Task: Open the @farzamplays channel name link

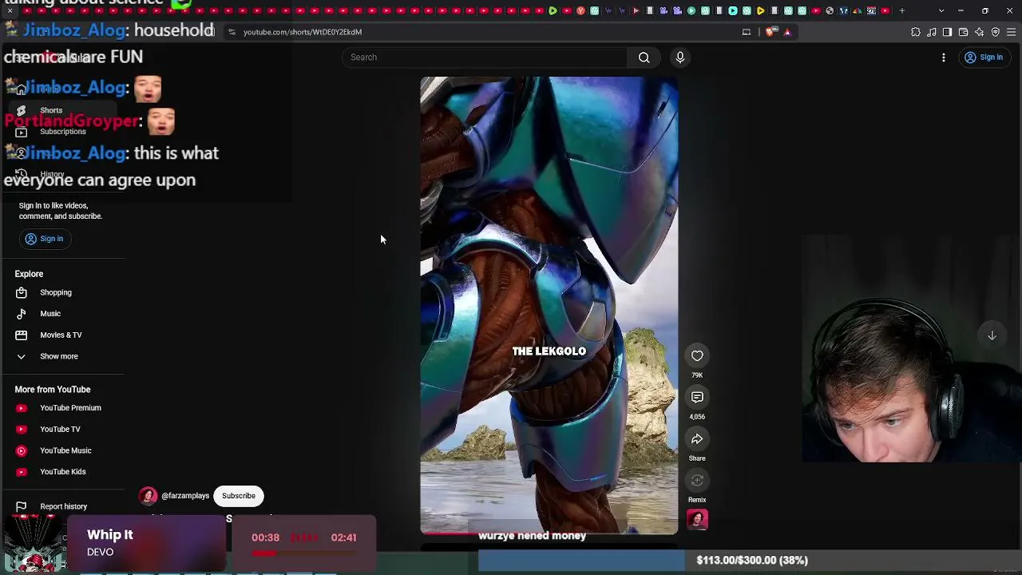Action: 185,496
